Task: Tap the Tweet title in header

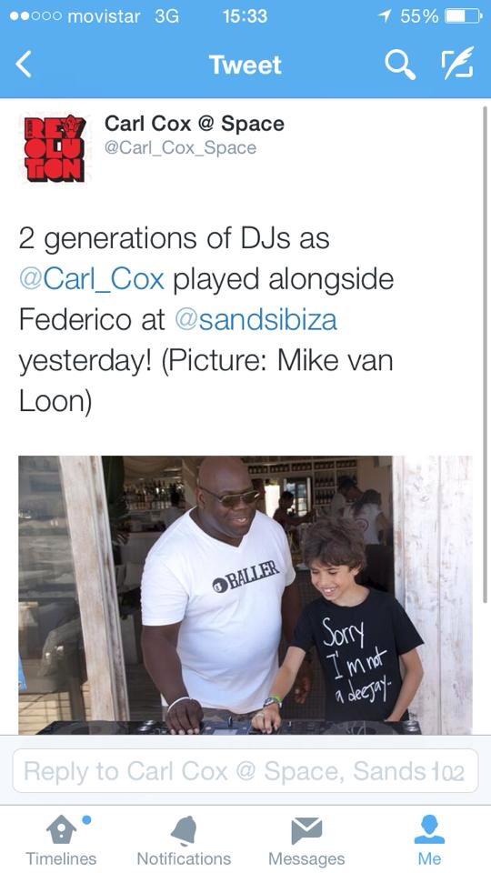Action: [x=245, y=65]
